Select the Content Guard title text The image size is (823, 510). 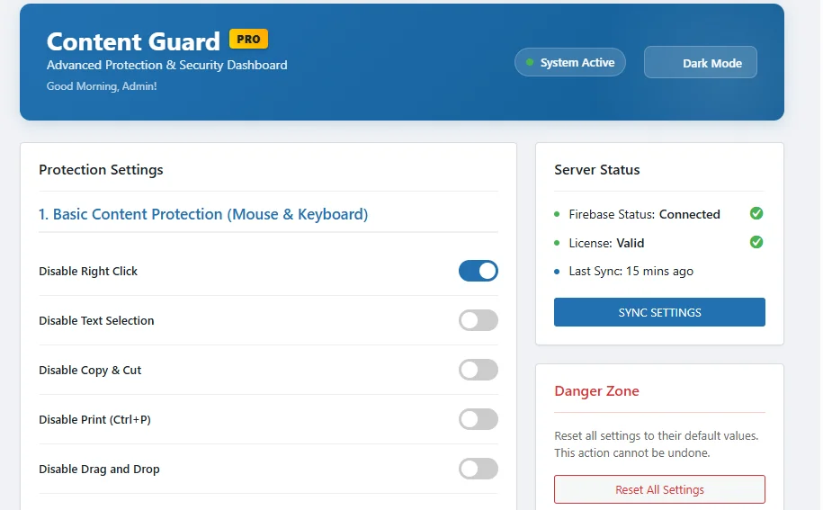tap(133, 41)
